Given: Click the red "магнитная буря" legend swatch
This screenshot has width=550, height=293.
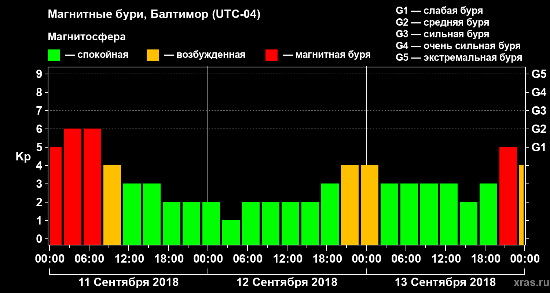Looking at the screenshot, I should point(271,55).
